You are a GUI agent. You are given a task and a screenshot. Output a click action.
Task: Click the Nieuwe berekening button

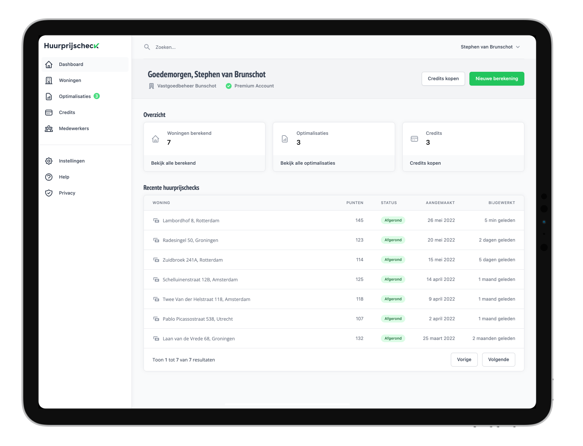[x=496, y=78]
